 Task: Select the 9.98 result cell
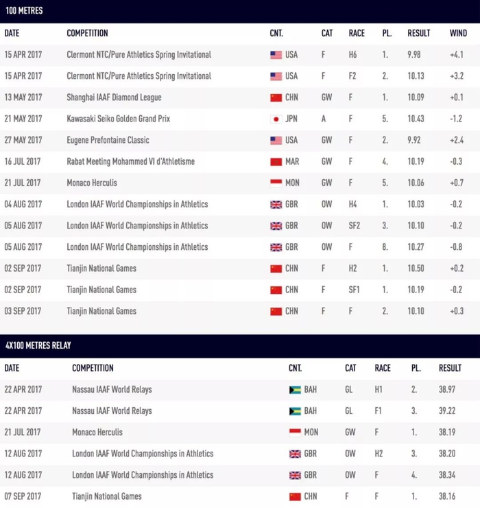coord(415,55)
